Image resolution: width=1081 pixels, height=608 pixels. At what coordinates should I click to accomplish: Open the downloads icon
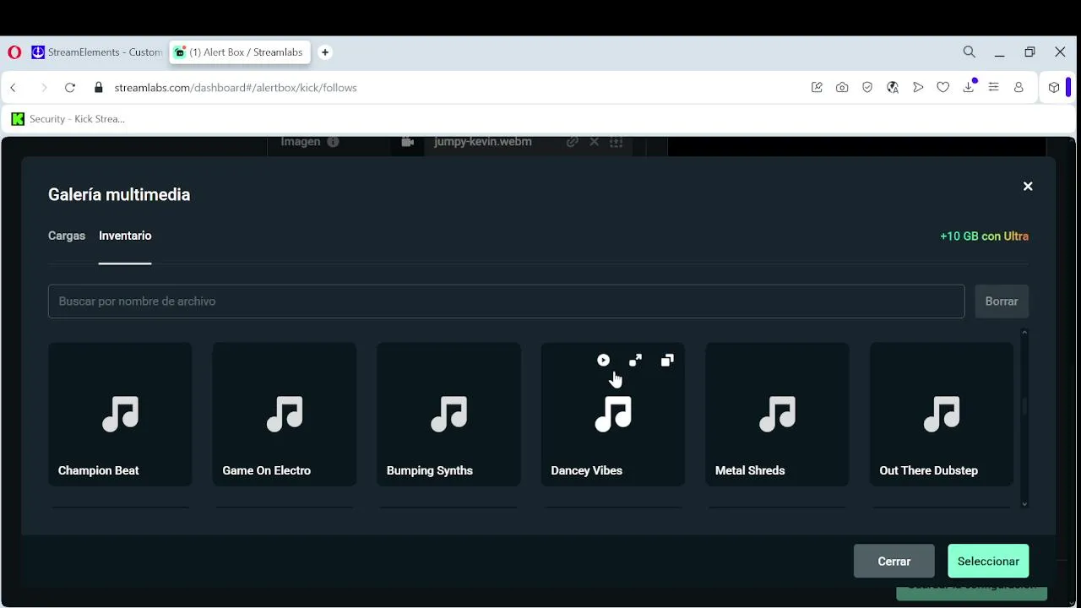(969, 87)
